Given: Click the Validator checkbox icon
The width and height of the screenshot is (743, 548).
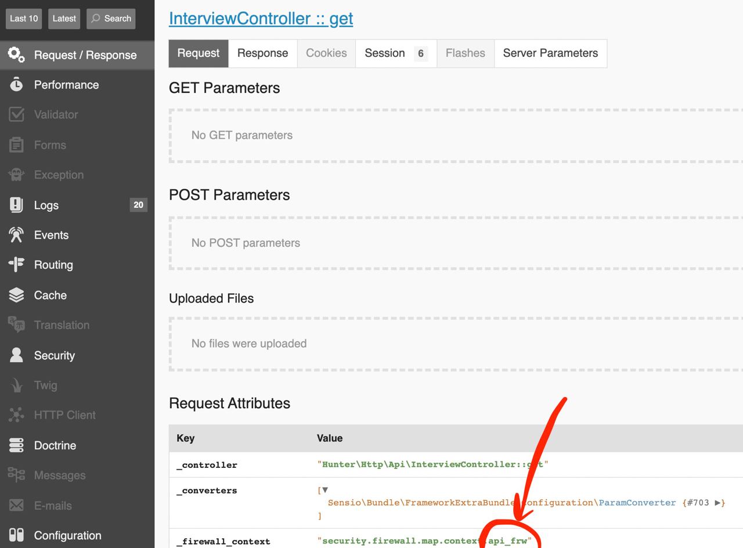Looking at the screenshot, I should [x=16, y=114].
